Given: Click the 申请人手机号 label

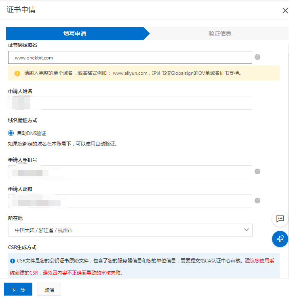Looking at the screenshot, I should [x=23, y=160].
